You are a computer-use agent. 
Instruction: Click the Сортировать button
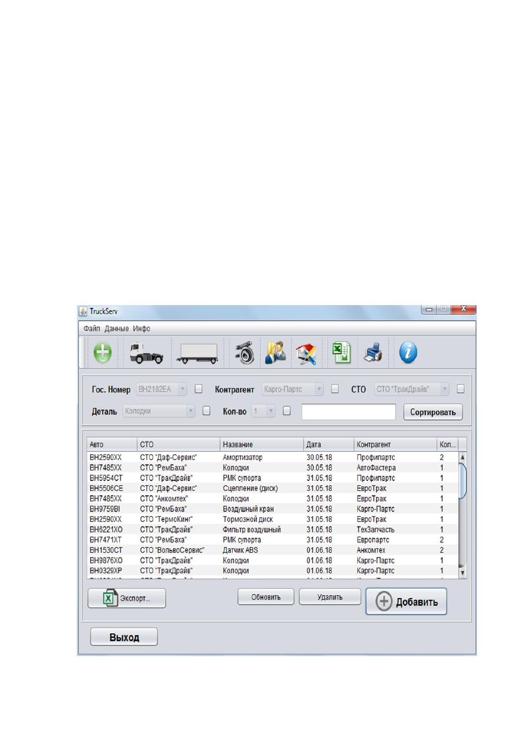pyautogui.click(x=433, y=412)
